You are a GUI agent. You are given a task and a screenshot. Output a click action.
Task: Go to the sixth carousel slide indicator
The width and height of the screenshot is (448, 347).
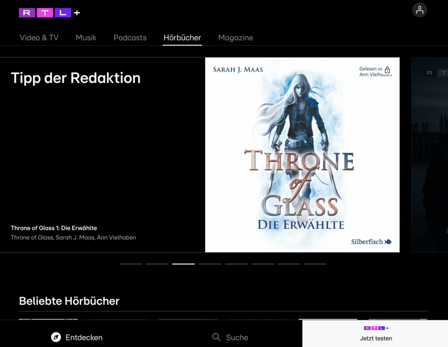[x=262, y=264]
